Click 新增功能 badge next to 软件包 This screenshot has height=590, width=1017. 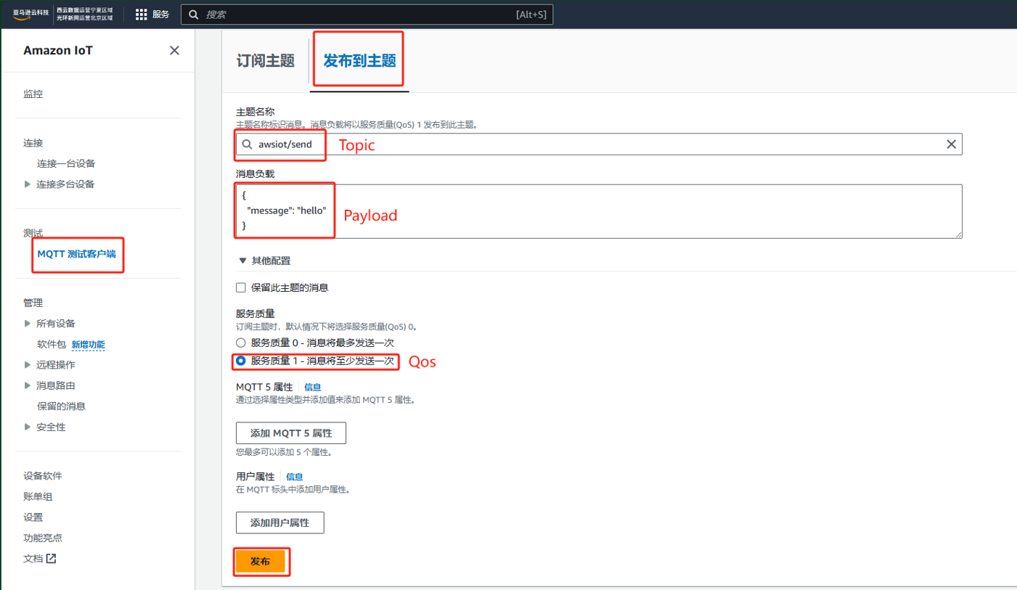[88, 345]
